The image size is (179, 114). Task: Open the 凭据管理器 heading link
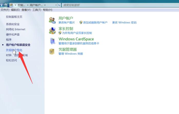pyautogui.click(x=68, y=49)
